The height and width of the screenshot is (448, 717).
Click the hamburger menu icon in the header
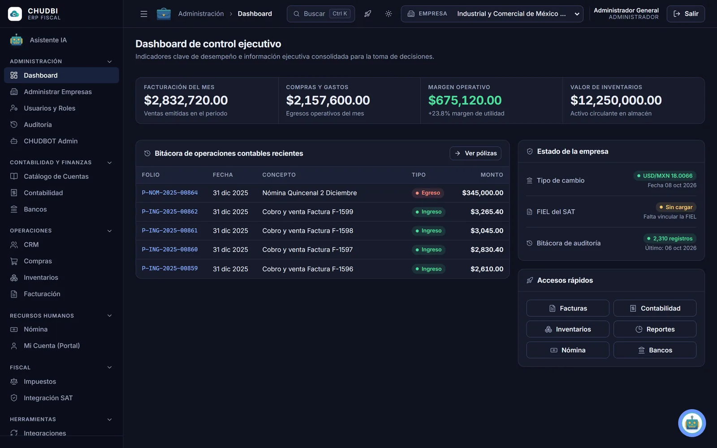pyautogui.click(x=144, y=14)
